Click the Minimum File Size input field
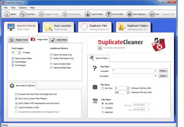 coord(121,88)
